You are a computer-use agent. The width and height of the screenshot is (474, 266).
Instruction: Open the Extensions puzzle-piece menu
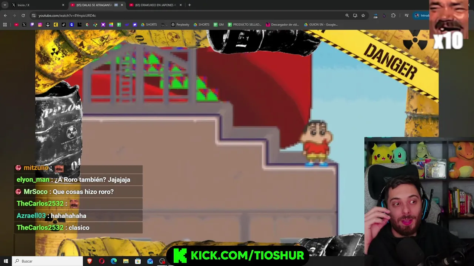393,16
